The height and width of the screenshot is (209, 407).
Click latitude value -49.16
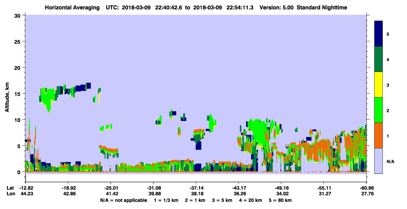click(281, 188)
